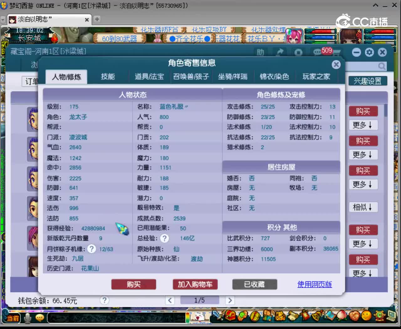The width and height of the screenshot is (401, 329).
Task: Open the sword attack icon in bottom toolbar
Action: (x=216, y=315)
